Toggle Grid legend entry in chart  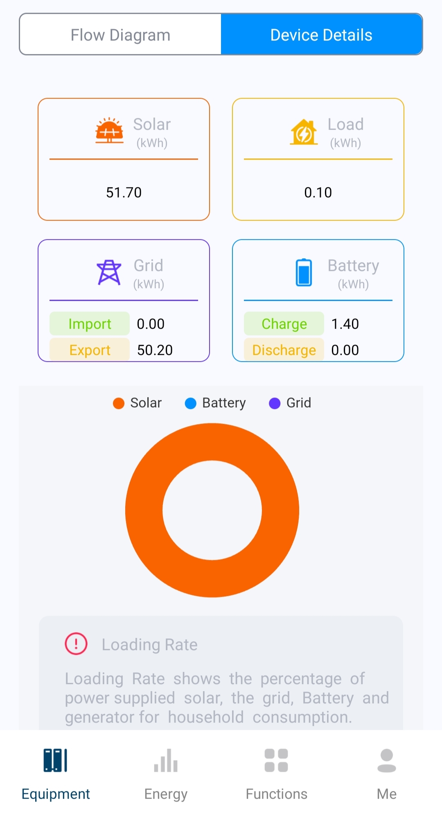(290, 403)
